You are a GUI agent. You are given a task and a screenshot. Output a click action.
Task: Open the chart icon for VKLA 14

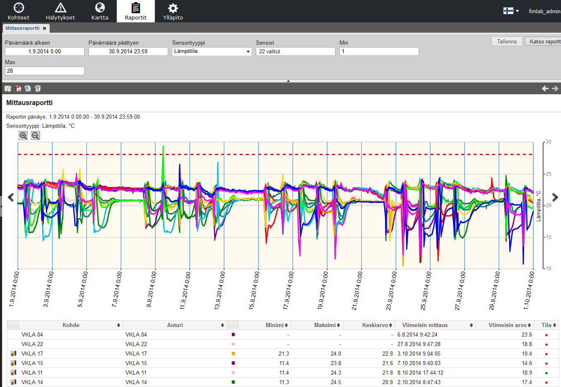pos(13,382)
